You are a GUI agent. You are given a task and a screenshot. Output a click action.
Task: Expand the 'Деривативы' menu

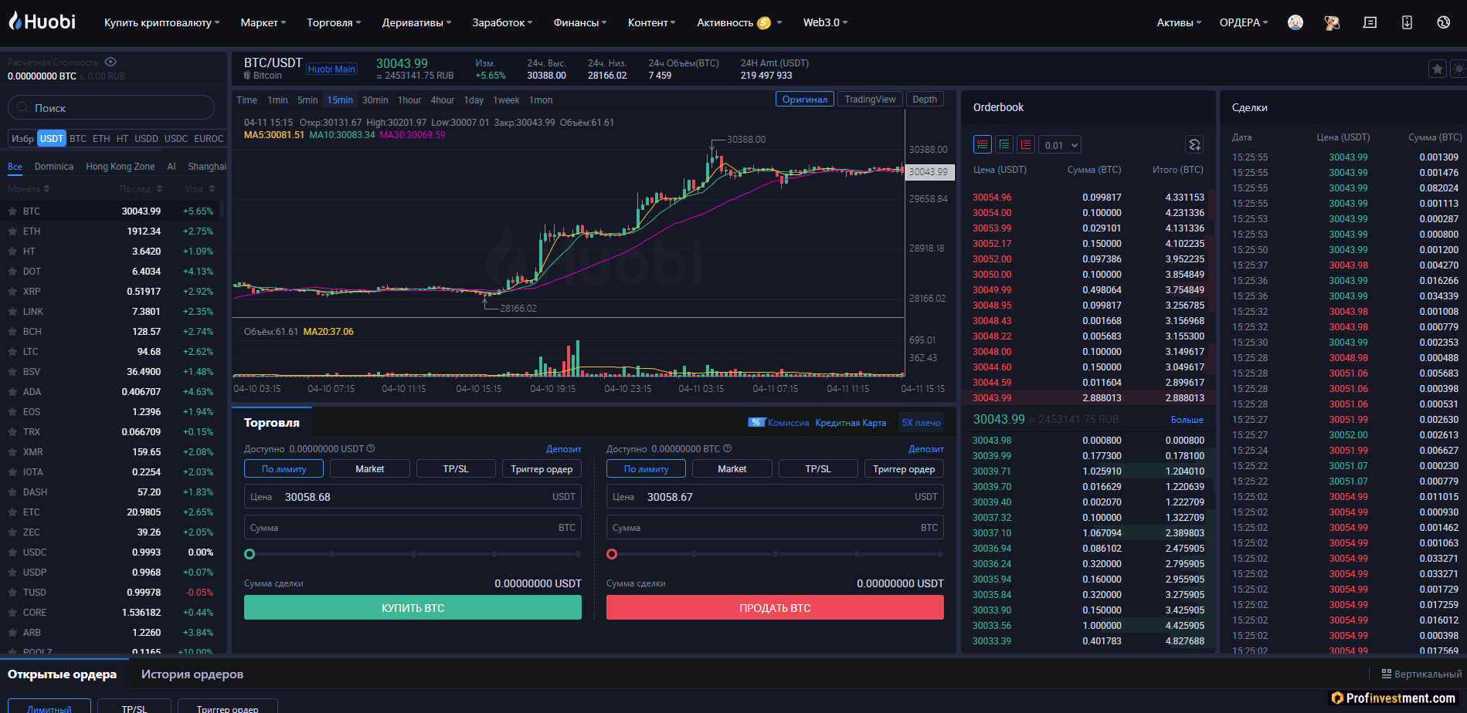[416, 22]
